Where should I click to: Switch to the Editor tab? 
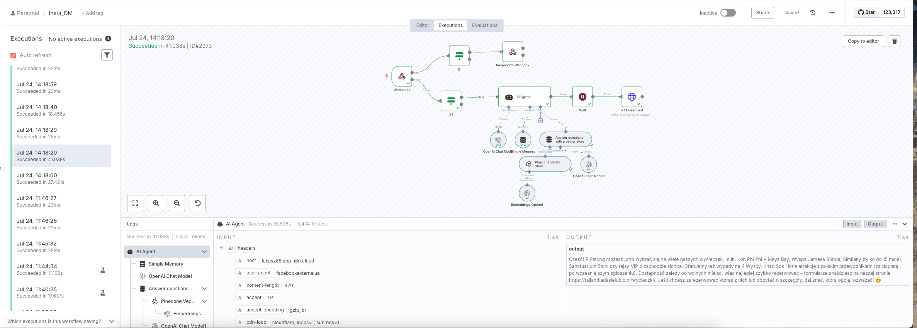coord(423,25)
